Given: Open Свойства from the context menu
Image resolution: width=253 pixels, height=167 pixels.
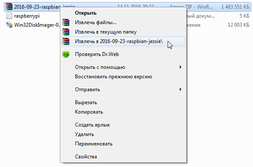Looking at the screenshot, I should [x=123, y=157].
